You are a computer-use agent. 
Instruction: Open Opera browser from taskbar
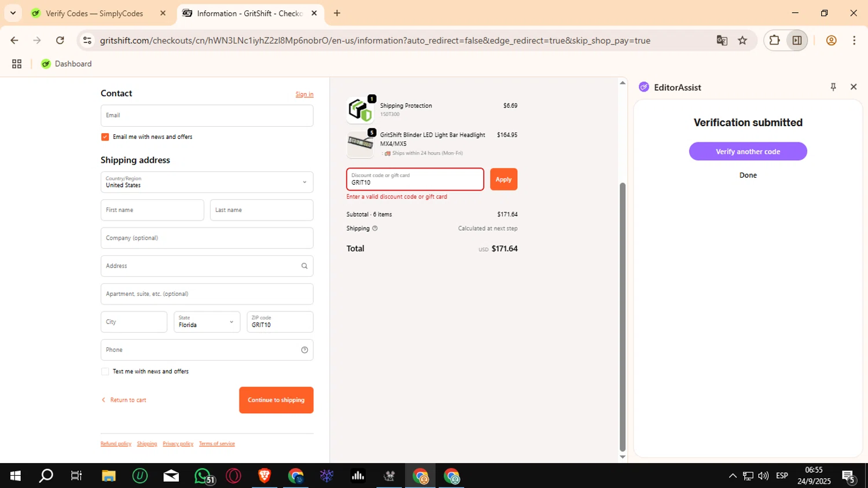pos(234,476)
